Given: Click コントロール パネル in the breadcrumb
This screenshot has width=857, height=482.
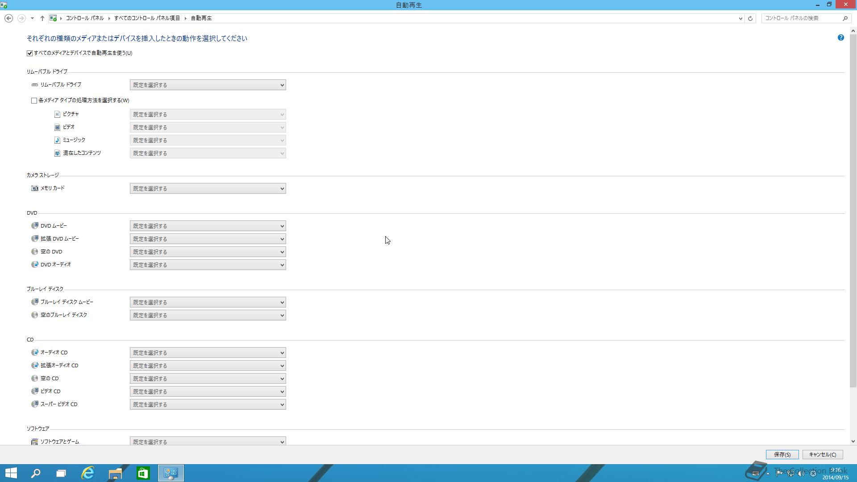Looking at the screenshot, I should coord(85,18).
